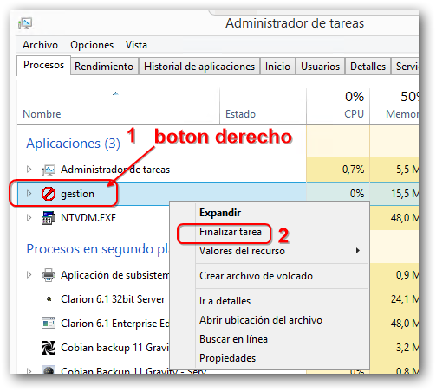Open the Opciones menu
The image size is (436, 391).
pyautogui.click(x=92, y=45)
